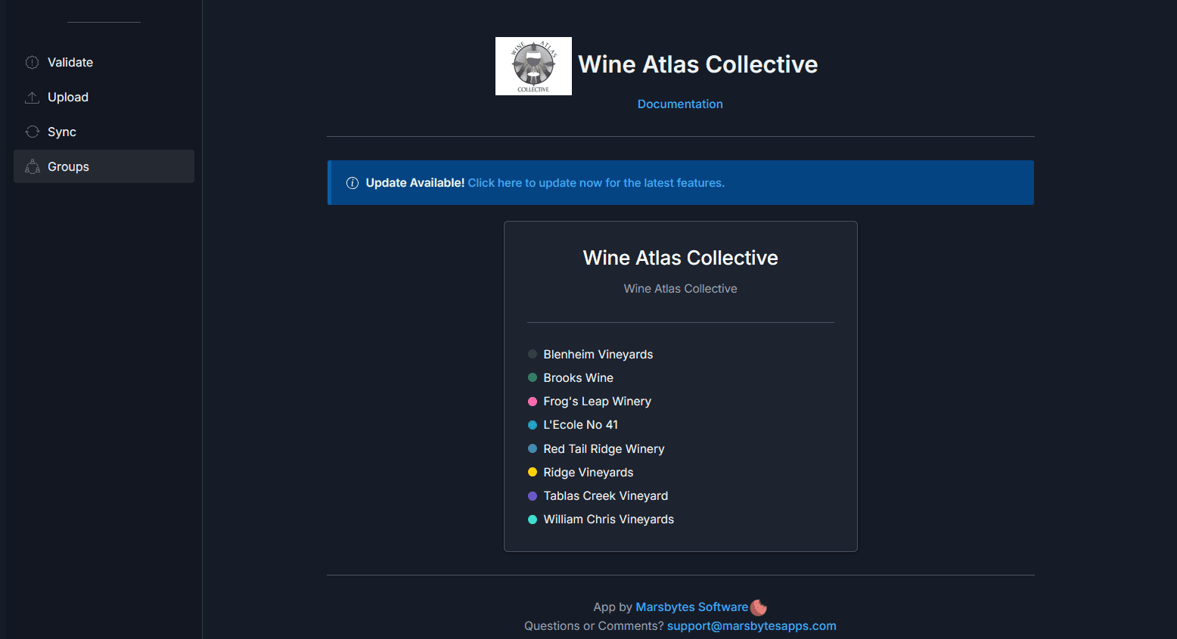
Task: Go to the Upload page
Action: (68, 98)
